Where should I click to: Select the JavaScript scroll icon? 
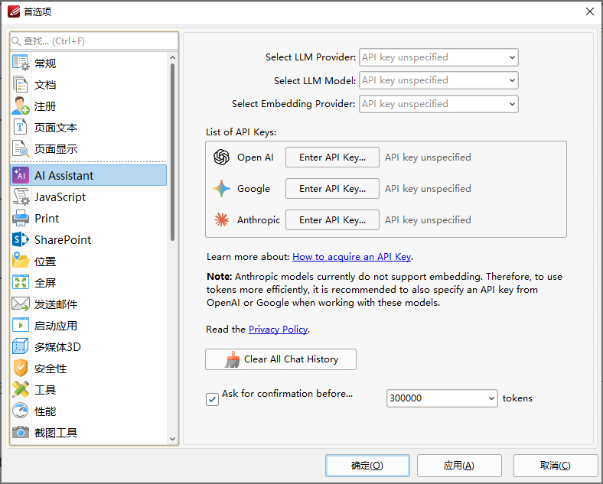[21, 197]
